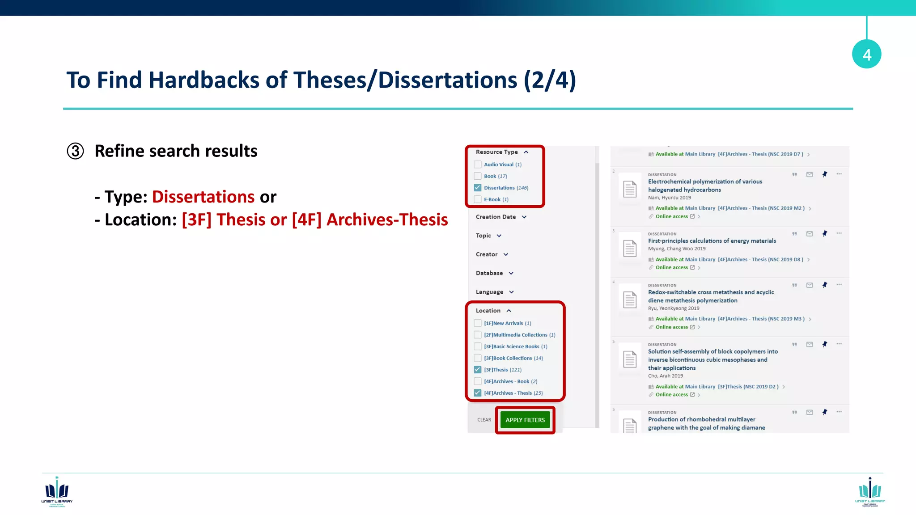Expand the Topic filter
This screenshot has width=916, height=515.
(499, 236)
